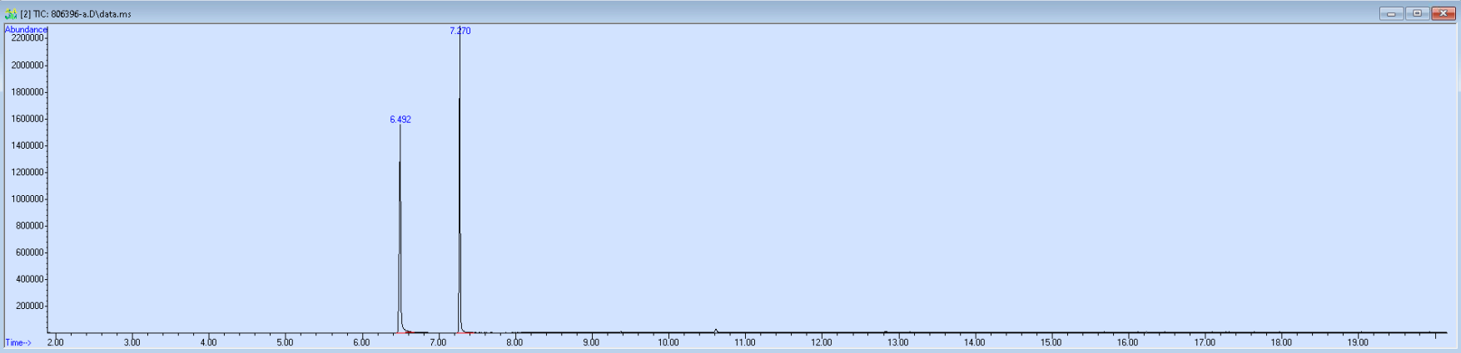Image resolution: width=1461 pixels, height=353 pixels.
Task: Click the 11.00 time axis label
Action: coord(744,342)
